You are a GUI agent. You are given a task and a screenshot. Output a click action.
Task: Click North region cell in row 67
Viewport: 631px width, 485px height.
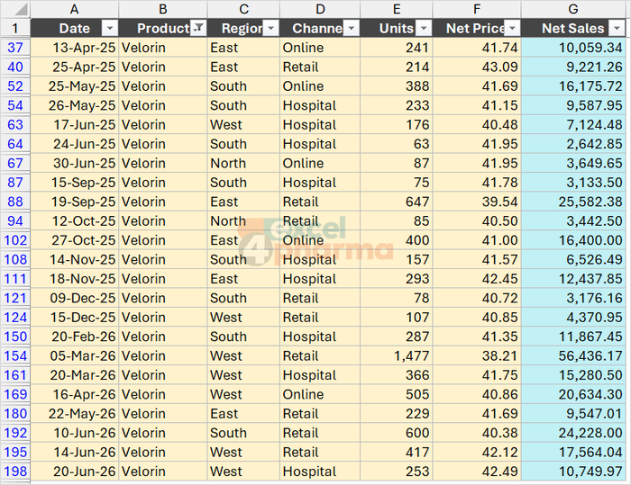tap(243, 163)
